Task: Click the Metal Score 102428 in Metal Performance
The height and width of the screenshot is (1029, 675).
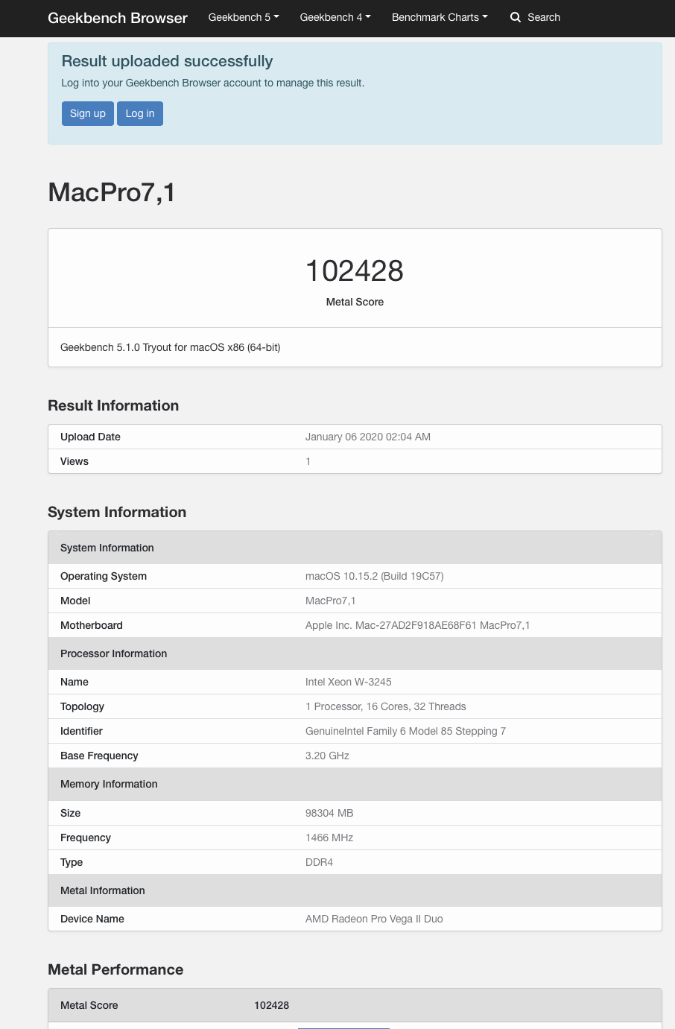Action: coord(272,1005)
